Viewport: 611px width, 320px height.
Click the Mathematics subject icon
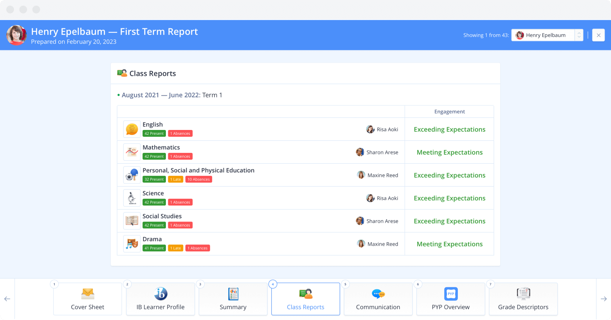tap(132, 152)
